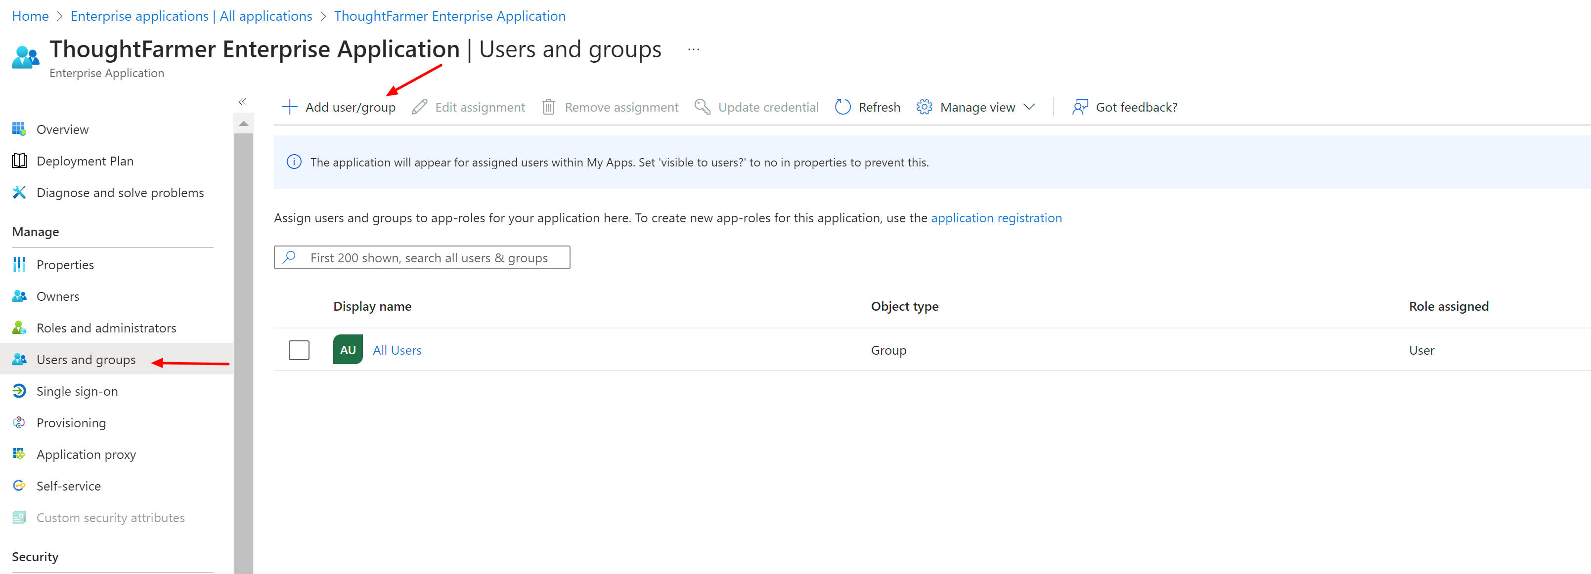Click the trash Remove assignment icon
Image resolution: width=1591 pixels, height=574 pixels.
click(x=548, y=107)
